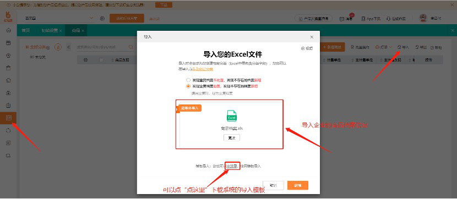This screenshot has width=457, height=199.
Task: Click the online customer service headset icon
Action: click(389, 19)
